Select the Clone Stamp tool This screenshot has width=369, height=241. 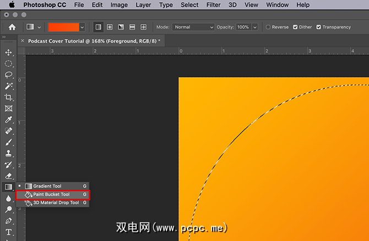[x=8, y=153]
